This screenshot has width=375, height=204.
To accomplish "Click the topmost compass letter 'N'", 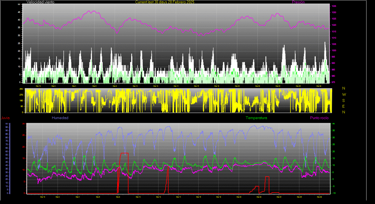I will click(x=344, y=88).
